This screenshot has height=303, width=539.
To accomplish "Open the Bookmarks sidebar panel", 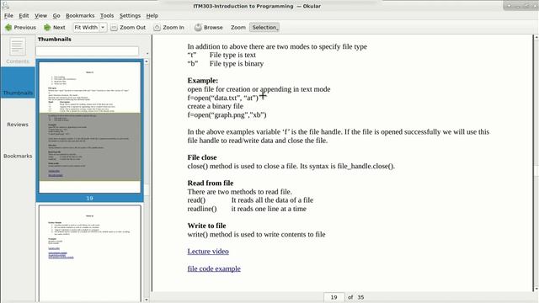I will tap(18, 156).
